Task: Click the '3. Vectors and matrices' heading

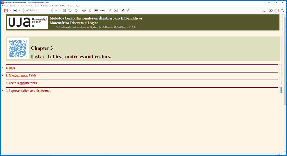Action: (x=21, y=83)
